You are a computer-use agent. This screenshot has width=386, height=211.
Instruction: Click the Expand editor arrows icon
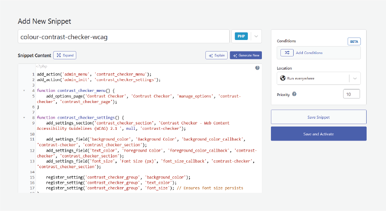58,55
